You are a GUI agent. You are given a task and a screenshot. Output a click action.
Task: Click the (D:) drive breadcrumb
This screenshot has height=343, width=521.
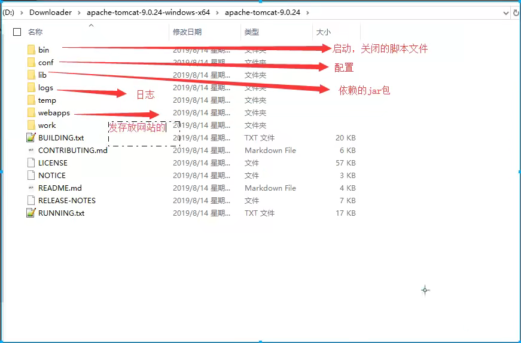tap(8, 13)
